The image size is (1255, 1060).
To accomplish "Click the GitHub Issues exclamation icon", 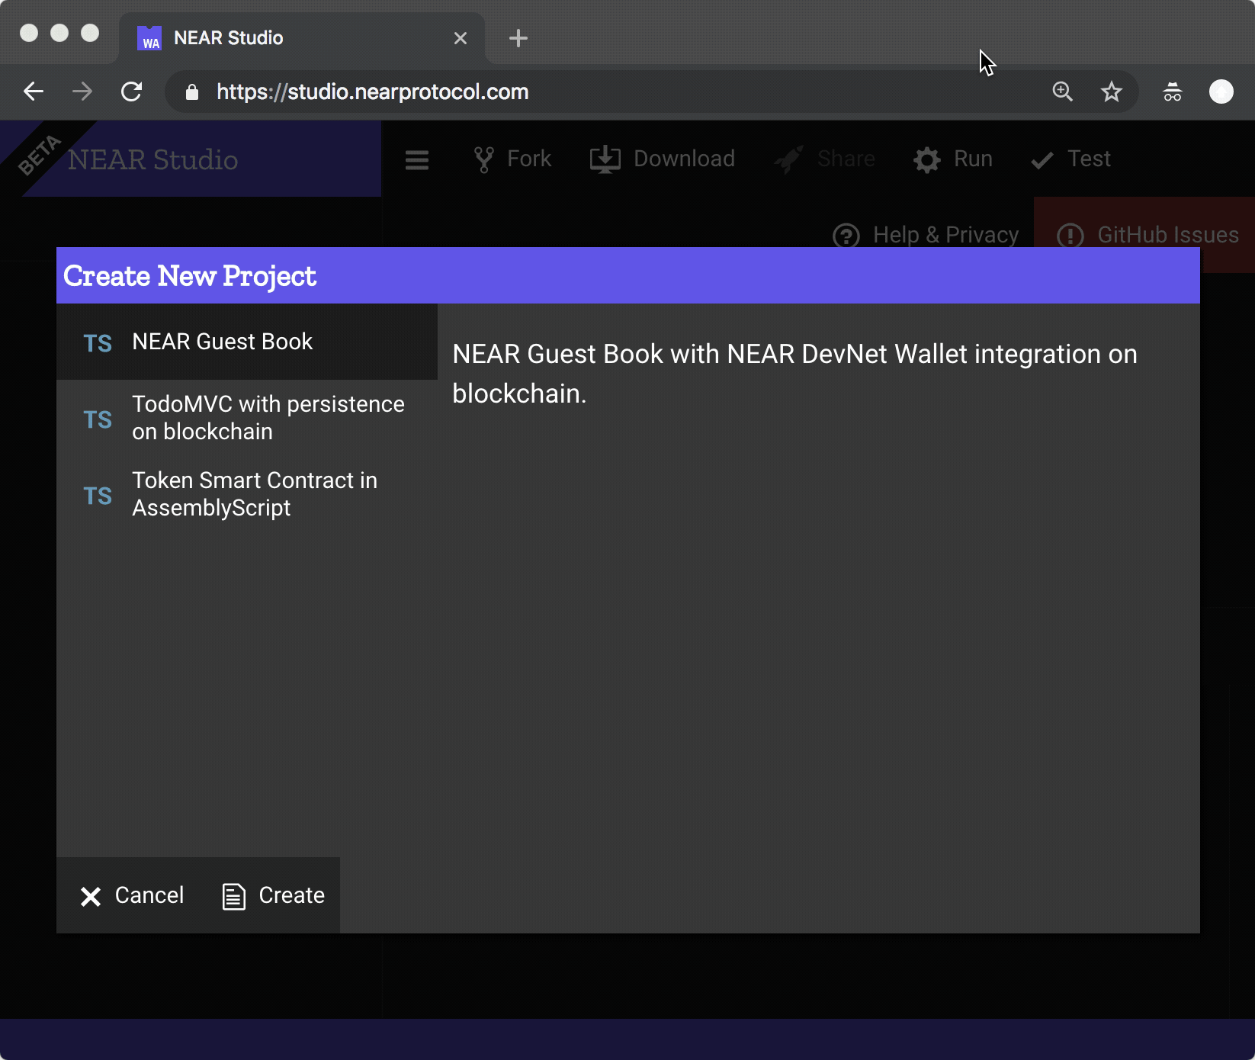I will click(1070, 236).
